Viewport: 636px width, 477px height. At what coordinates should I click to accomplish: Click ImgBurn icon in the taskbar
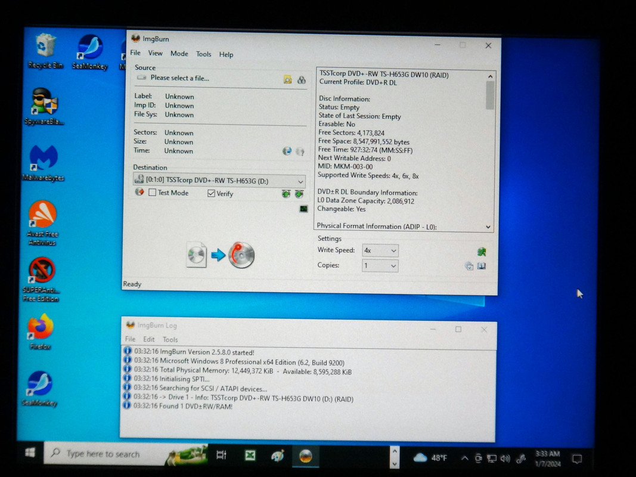tap(305, 456)
